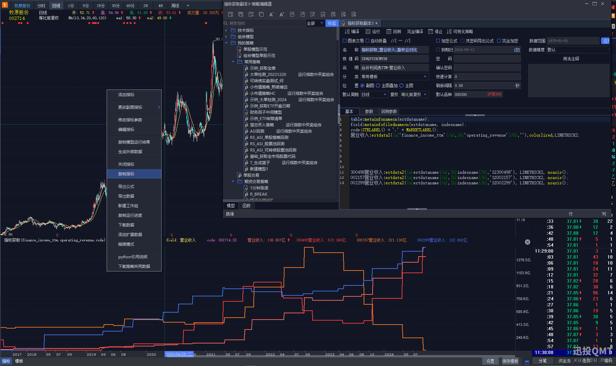Click the 运行 run icon

pyautogui.click(x=368, y=31)
